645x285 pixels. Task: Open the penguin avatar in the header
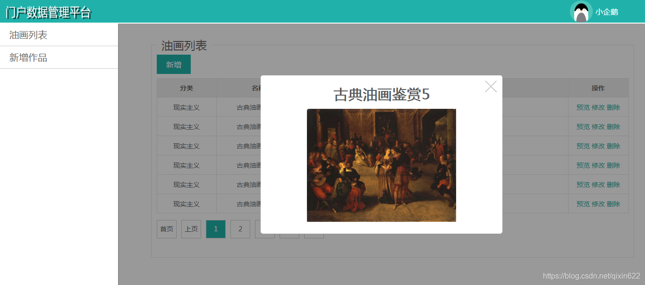tap(581, 12)
